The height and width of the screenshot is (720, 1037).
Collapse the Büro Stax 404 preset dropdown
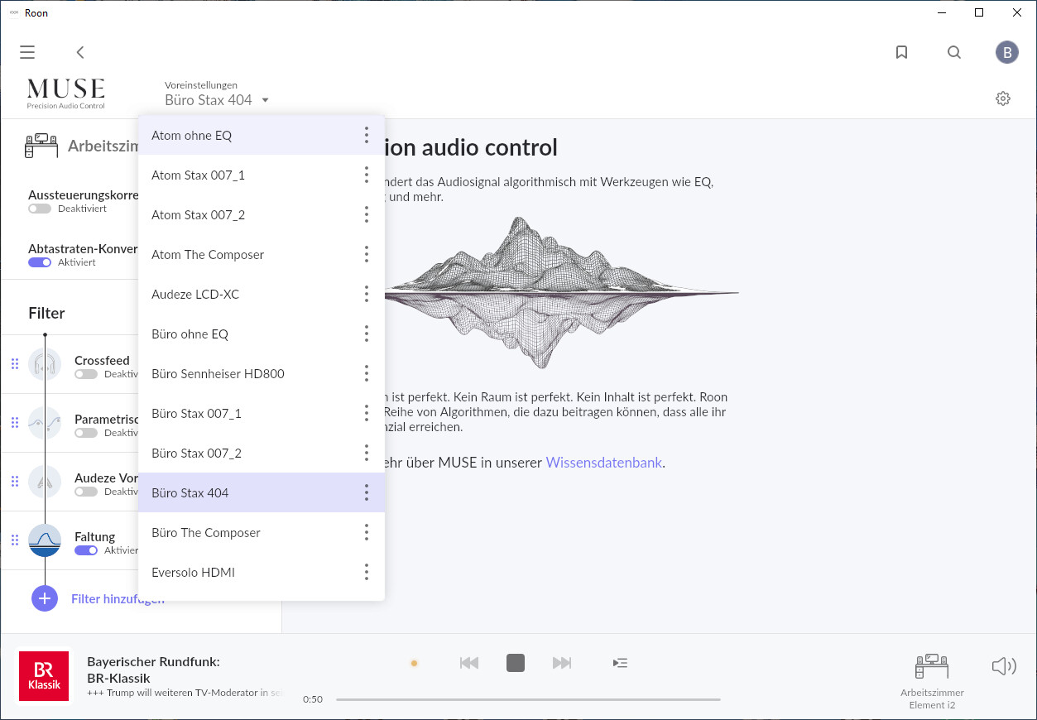[217, 100]
